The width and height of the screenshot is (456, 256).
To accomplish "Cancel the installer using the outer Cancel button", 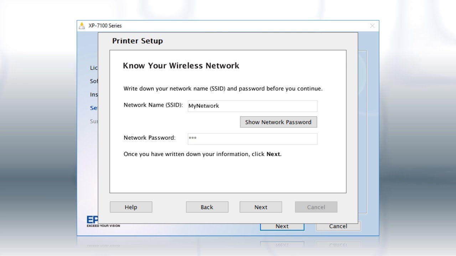I will click(338, 226).
